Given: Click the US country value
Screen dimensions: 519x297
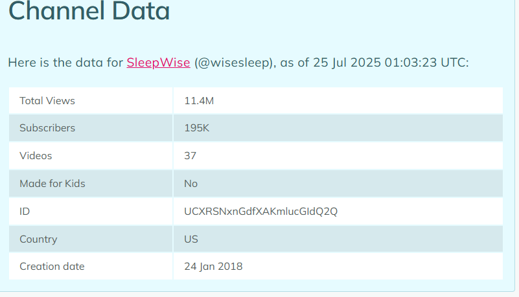Looking at the screenshot, I should click(191, 239).
